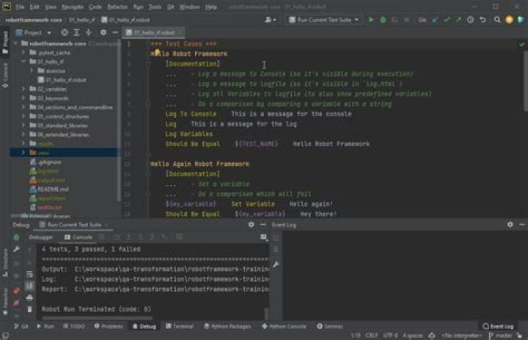
Task: Click the select opened file target icon
Action: 65,32
